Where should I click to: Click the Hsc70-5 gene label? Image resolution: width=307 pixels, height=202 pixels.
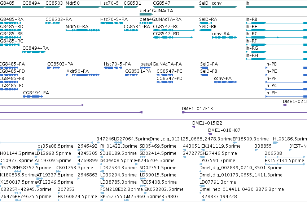click(x=109, y=3)
